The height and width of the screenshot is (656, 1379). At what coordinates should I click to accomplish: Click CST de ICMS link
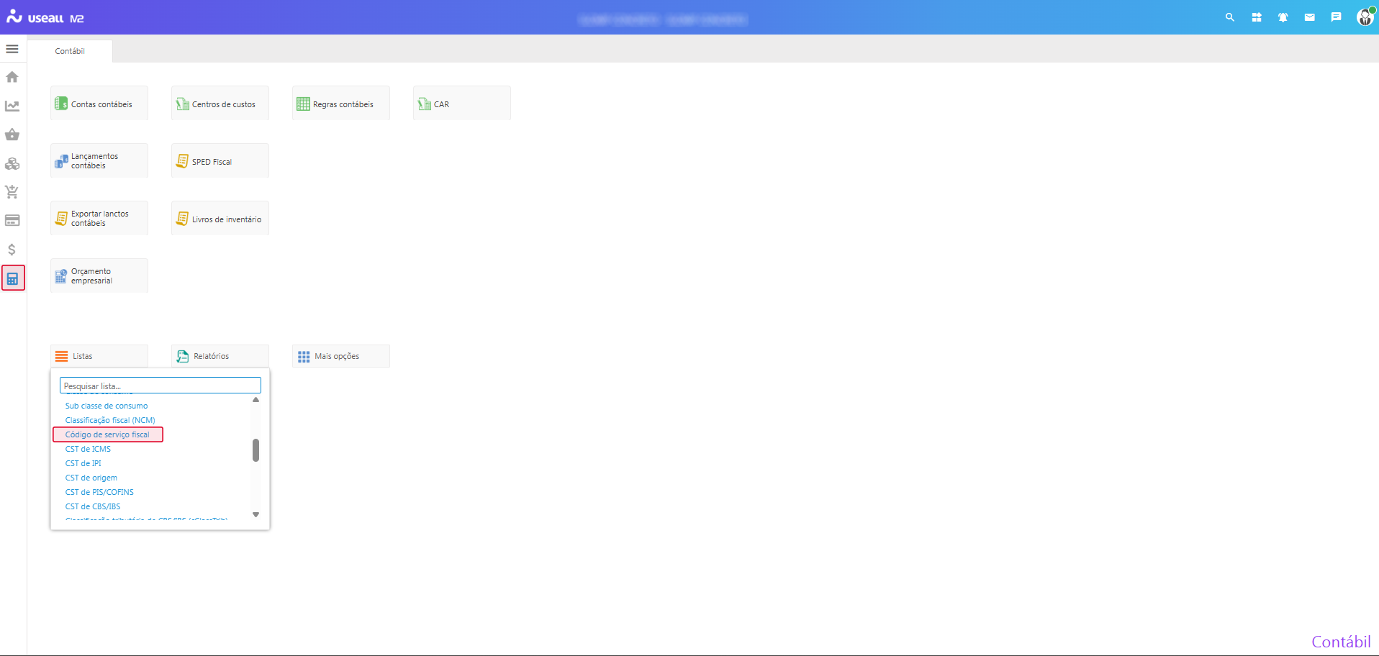click(88, 449)
